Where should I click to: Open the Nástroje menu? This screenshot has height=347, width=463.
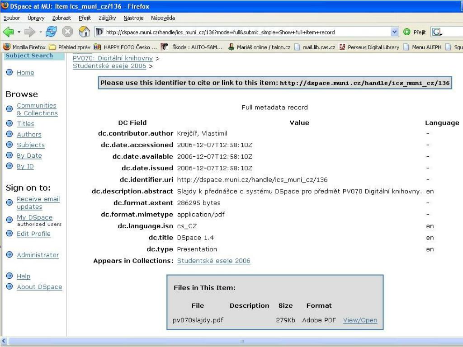click(x=133, y=18)
